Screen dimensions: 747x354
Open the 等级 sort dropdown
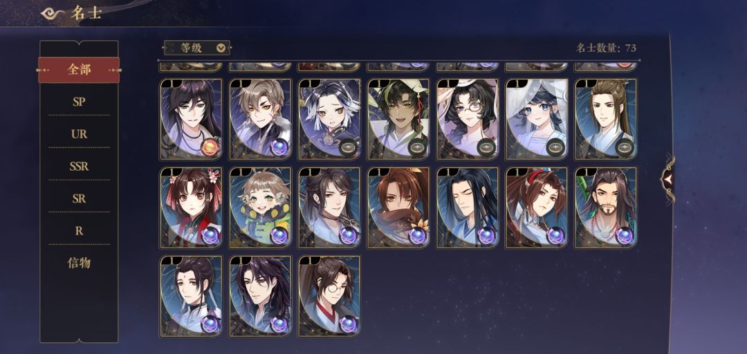click(x=196, y=48)
